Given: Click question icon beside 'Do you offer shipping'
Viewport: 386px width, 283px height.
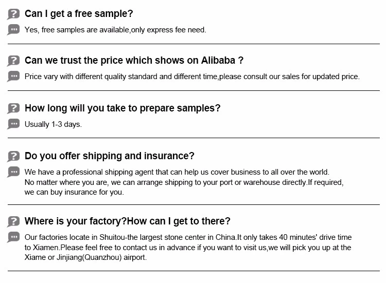Looking at the screenshot, I should 13,156.
